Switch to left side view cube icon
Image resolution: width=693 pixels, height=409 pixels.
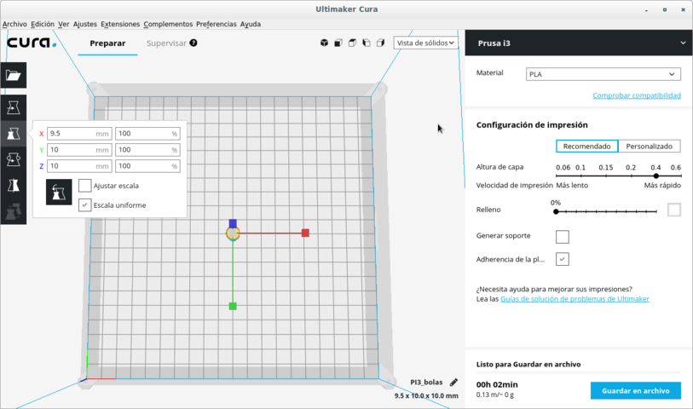pos(367,43)
